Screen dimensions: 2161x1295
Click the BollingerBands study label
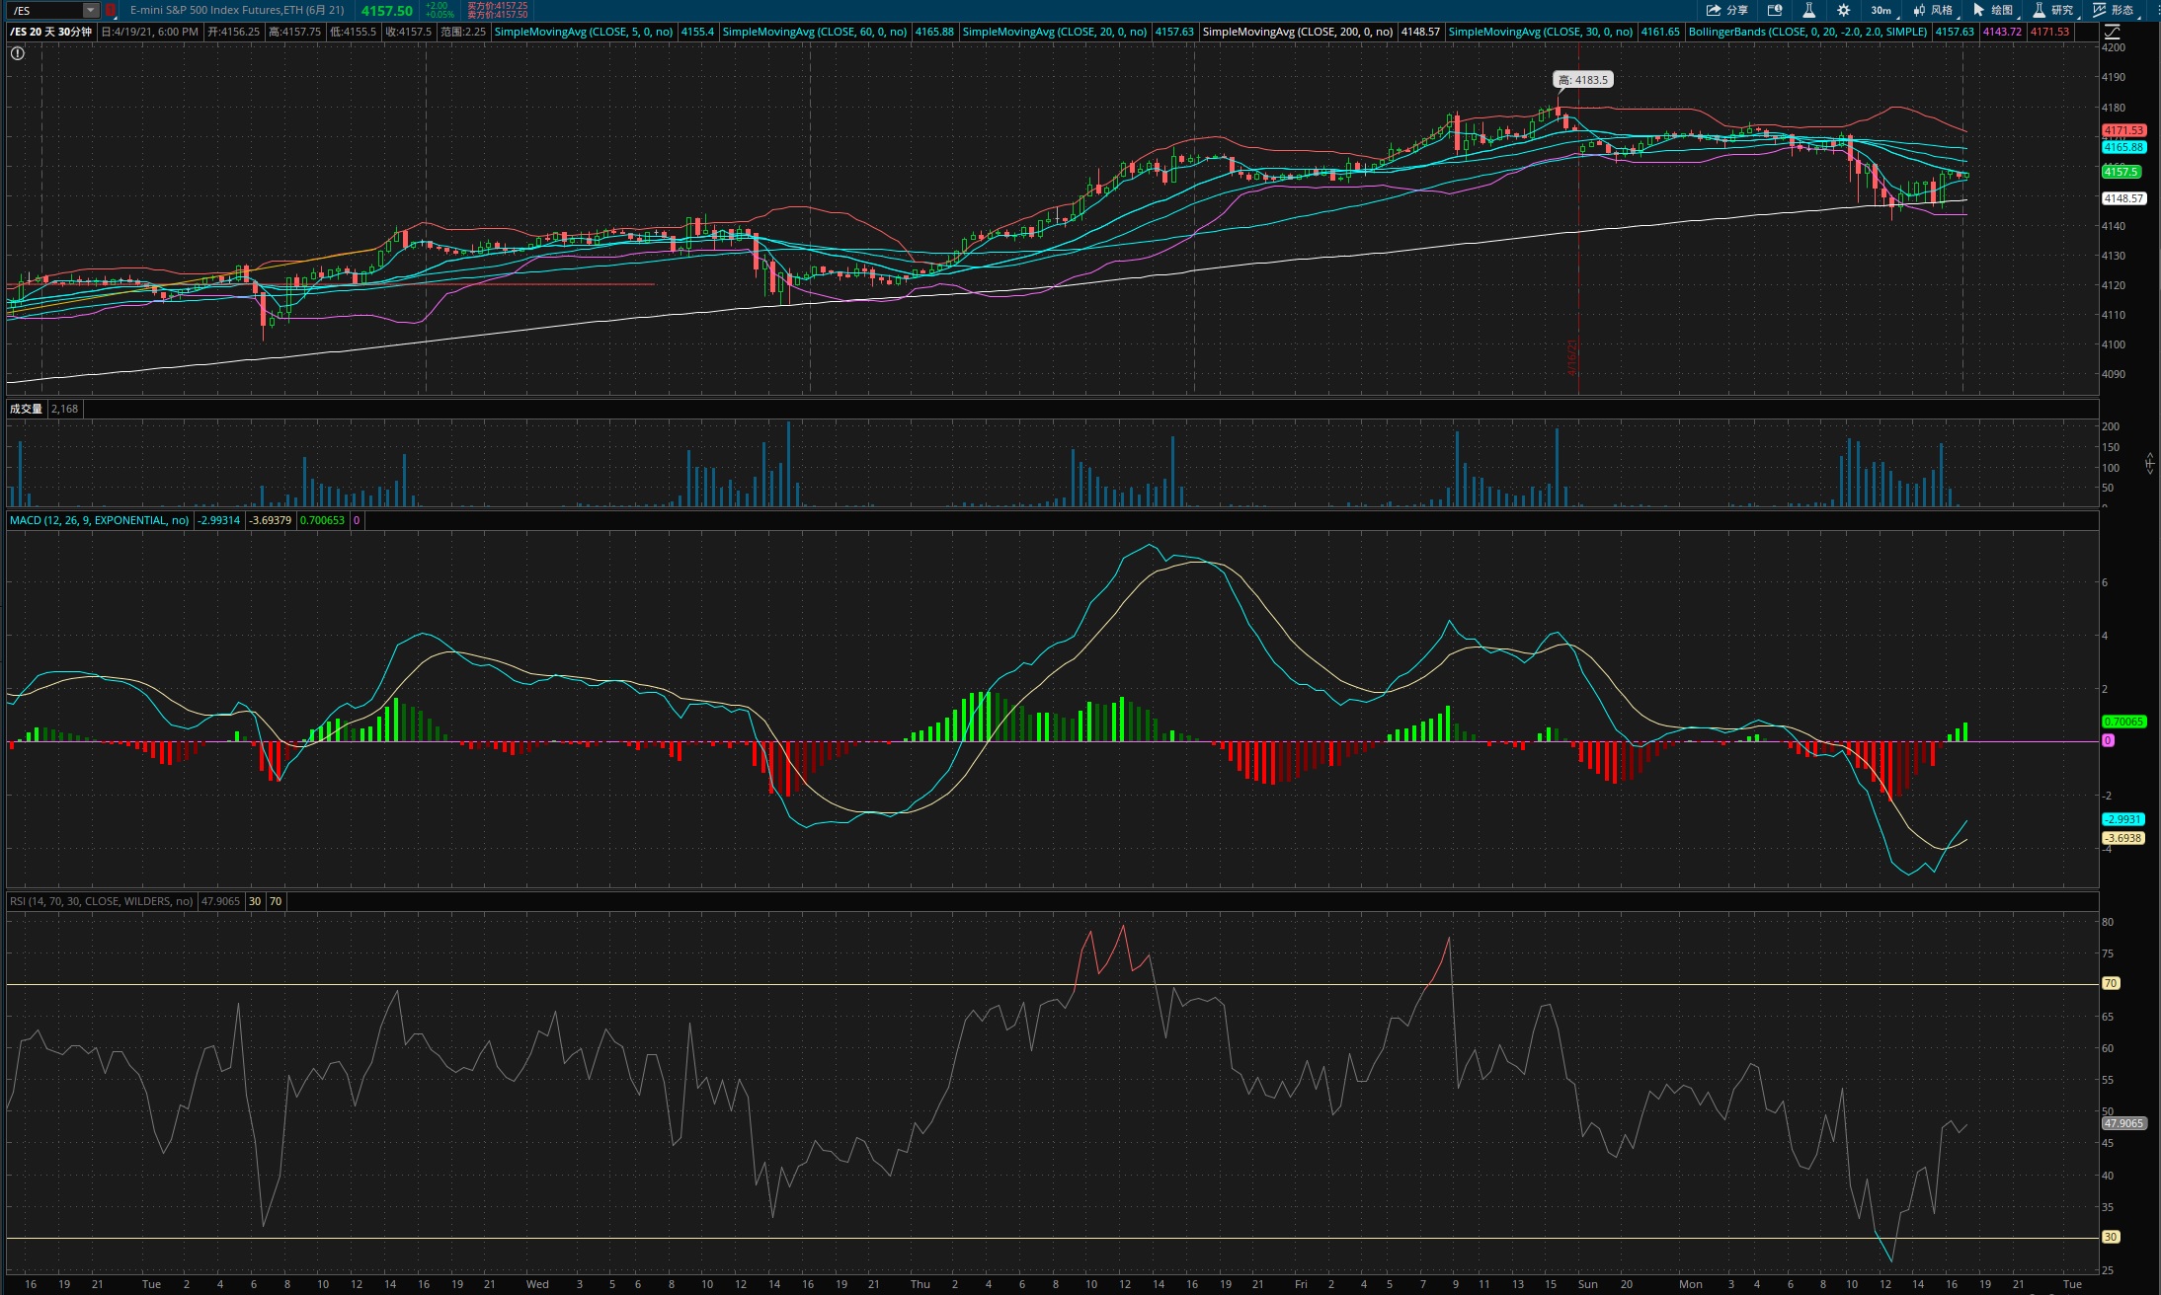(x=1806, y=32)
